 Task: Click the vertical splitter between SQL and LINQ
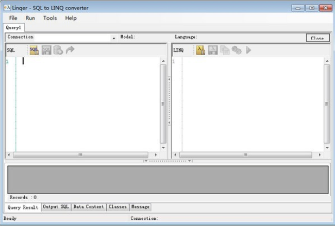pos(169,101)
